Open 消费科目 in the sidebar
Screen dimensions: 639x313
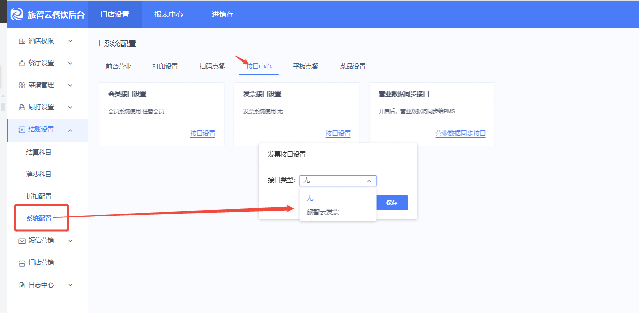pyautogui.click(x=39, y=174)
